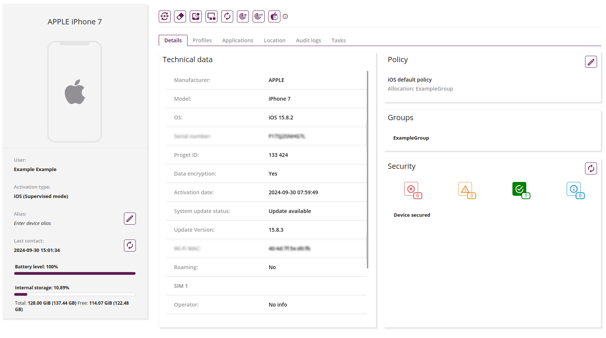606x338 pixels.
Task: Click the reset passcode icon with asterisks
Action: [165, 16]
